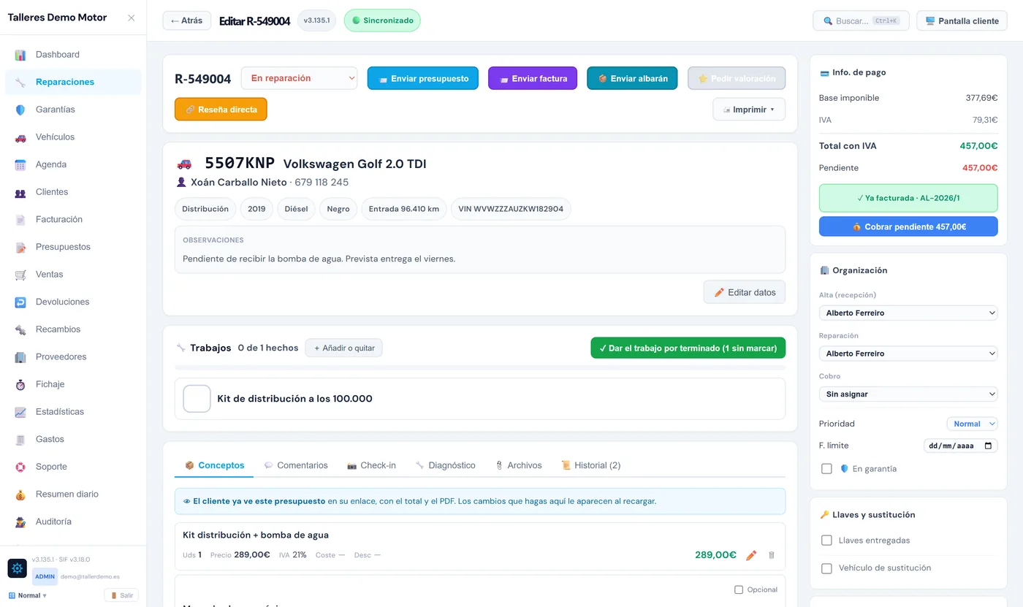Click the Devoluciones return icon

20,302
